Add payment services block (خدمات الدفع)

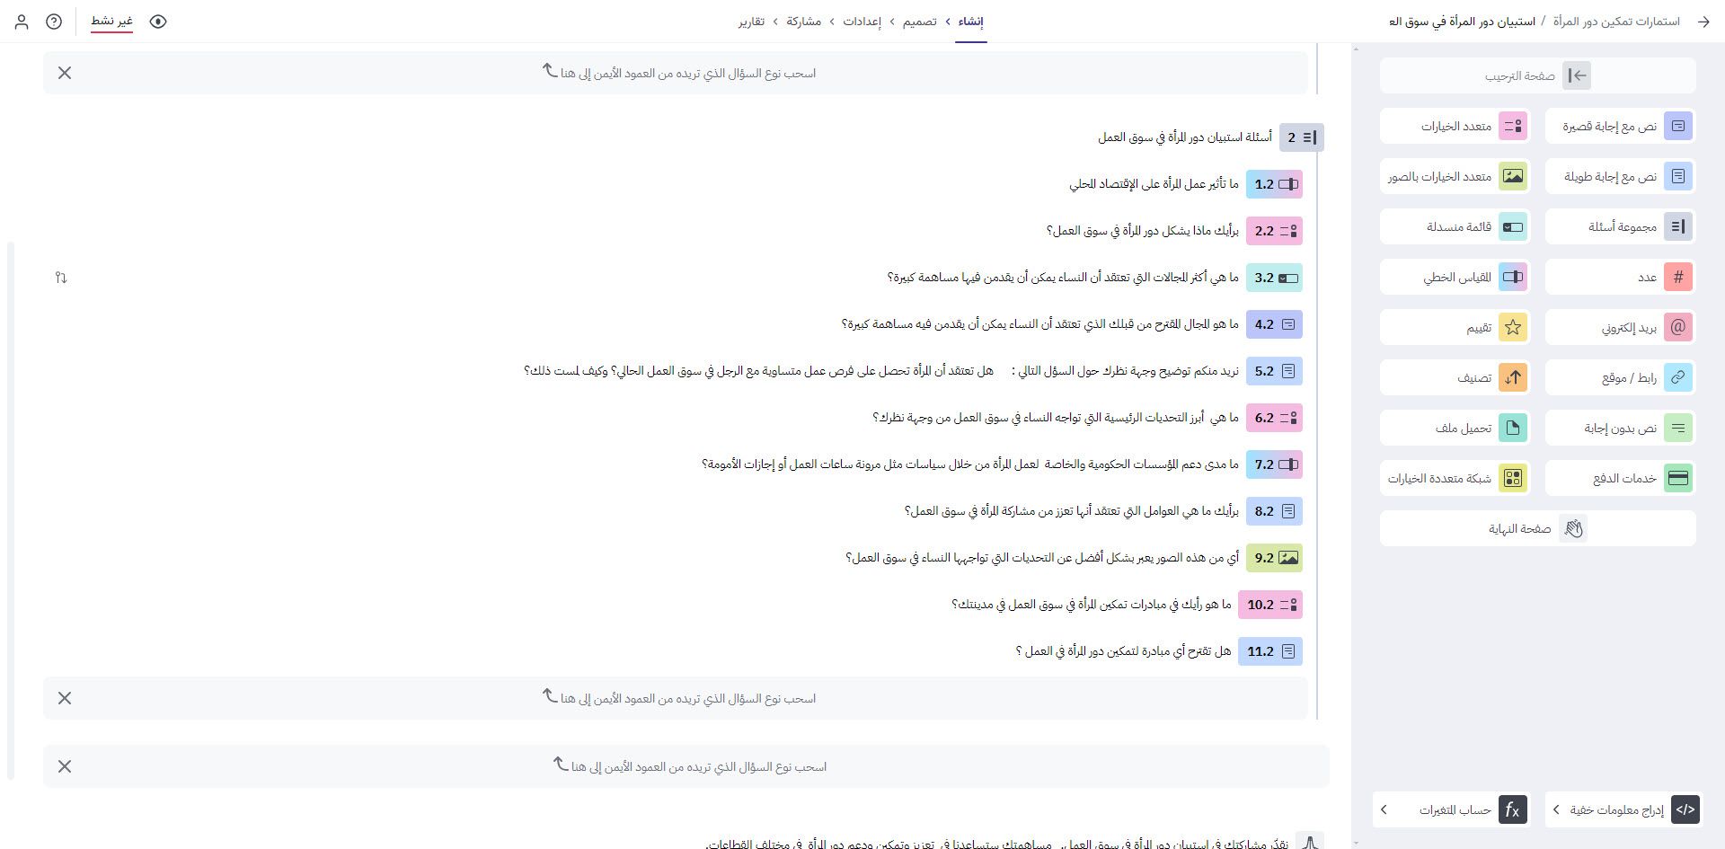click(1620, 478)
